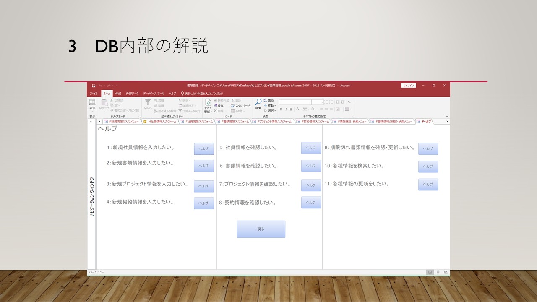Image resolution: width=537 pixels, height=302 pixels.
Task: Click the 実行したい作業を入力してください search box
Action: [204, 94]
